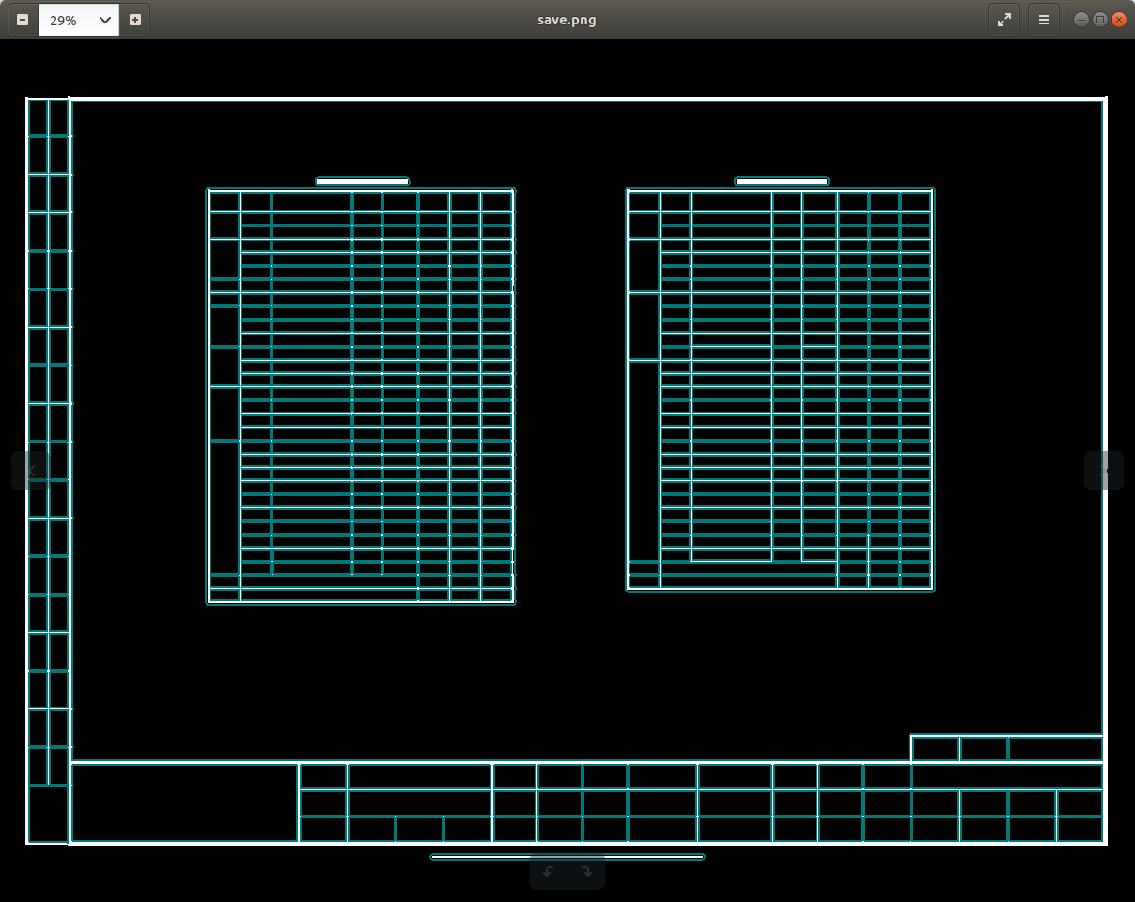
Task: Click the zoom percentage value field
Action: pyautogui.click(x=64, y=20)
